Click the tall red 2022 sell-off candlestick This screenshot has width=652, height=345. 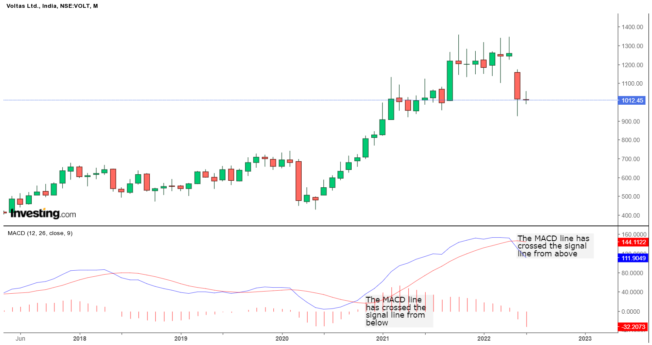[517, 86]
